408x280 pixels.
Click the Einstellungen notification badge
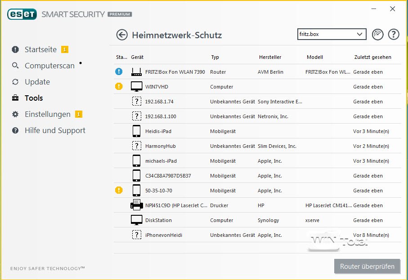[x=79, y=114]
